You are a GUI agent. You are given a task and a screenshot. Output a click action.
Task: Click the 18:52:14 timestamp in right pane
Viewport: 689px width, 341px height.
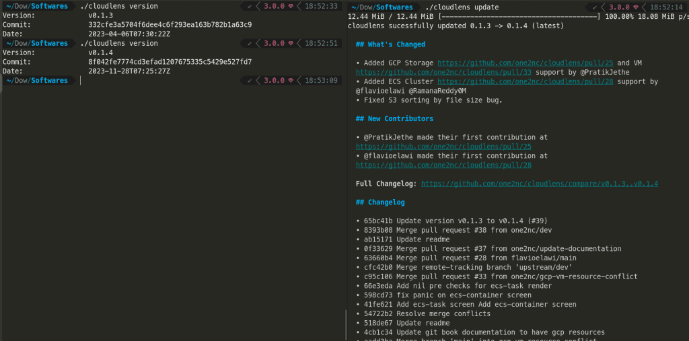coord(665,7)
